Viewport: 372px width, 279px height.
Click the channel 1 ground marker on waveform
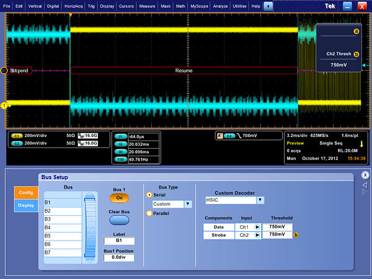(4, 106)
